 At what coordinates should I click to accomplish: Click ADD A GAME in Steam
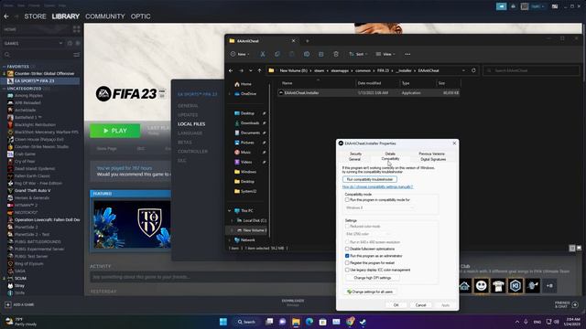[x=19, y=304]
